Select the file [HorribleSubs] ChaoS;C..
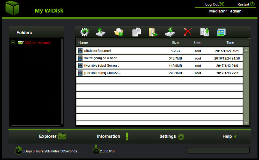Viewport: 259px width, 160px height. 103,73
